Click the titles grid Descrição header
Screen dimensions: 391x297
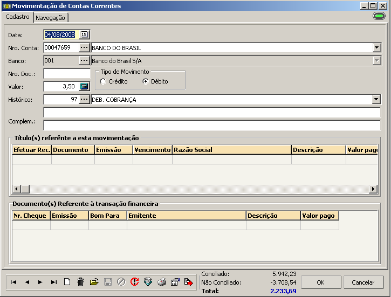click(319, 150)
